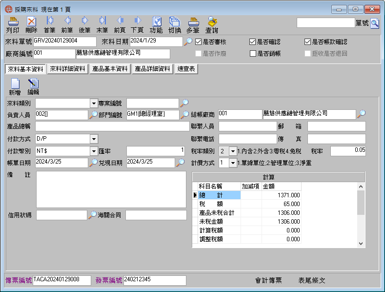Open lookup beside 專案編號 field
385x292 pixels.
click(184, 103)
